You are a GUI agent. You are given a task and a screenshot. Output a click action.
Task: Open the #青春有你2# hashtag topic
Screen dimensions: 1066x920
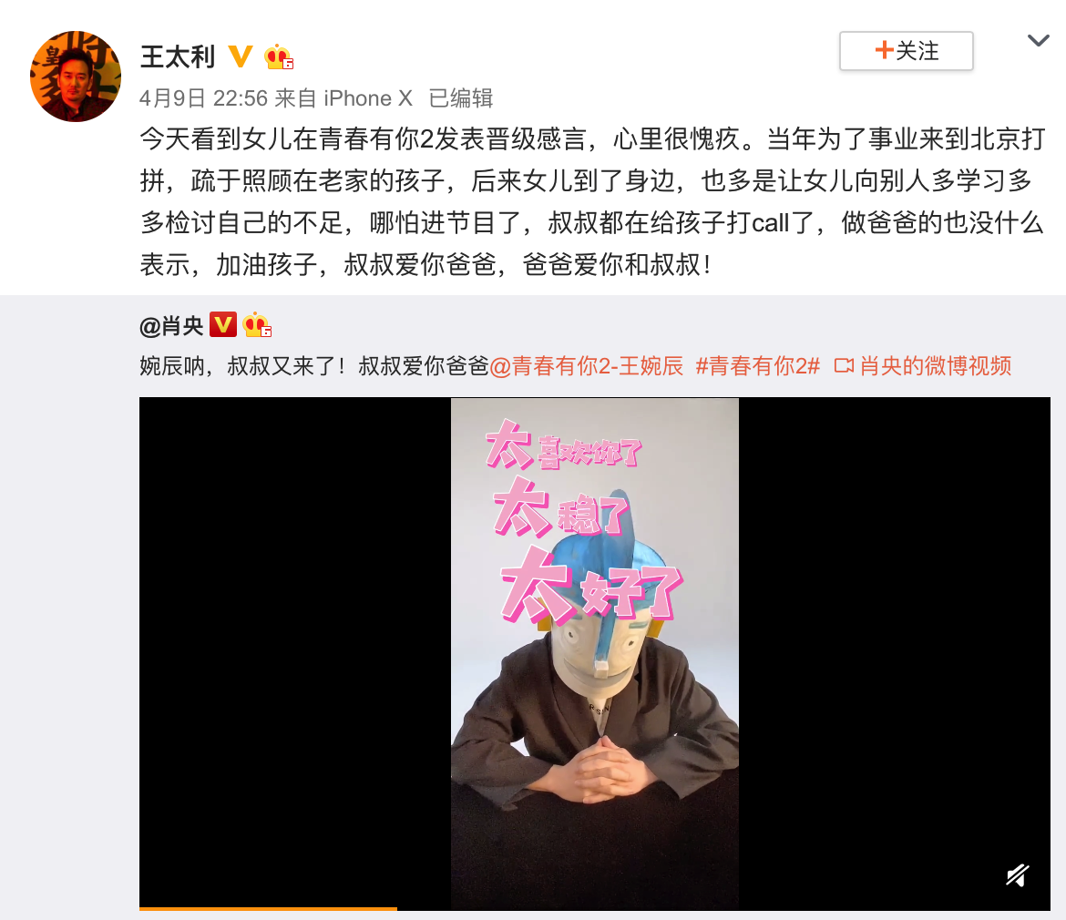click(757, 365)
